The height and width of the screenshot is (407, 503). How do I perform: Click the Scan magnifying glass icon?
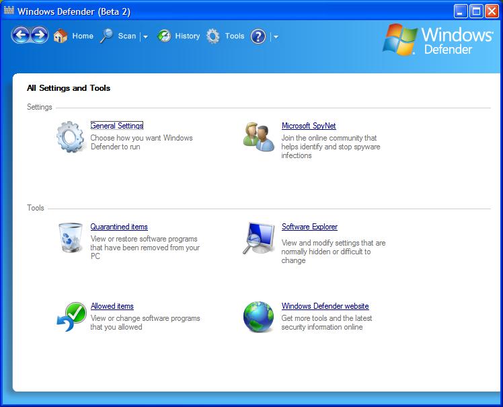[106, 36]
